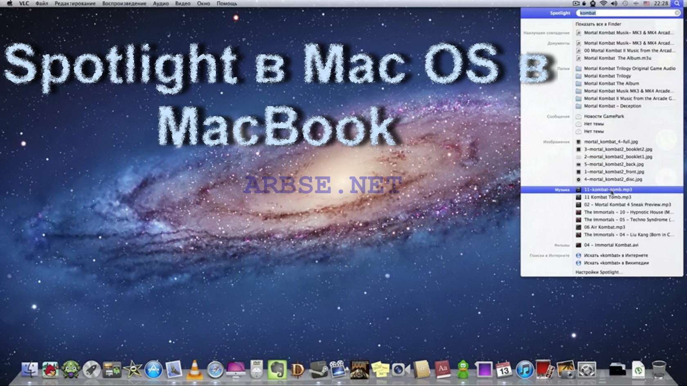Open the Apple menu

pos(10,3)
